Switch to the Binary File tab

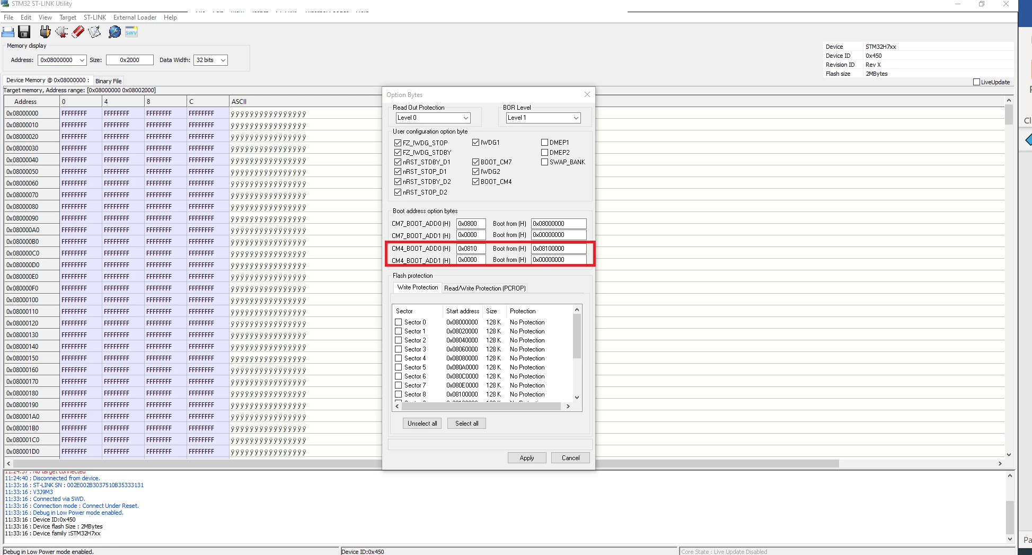pyautogui.click(x=109, y=81)
